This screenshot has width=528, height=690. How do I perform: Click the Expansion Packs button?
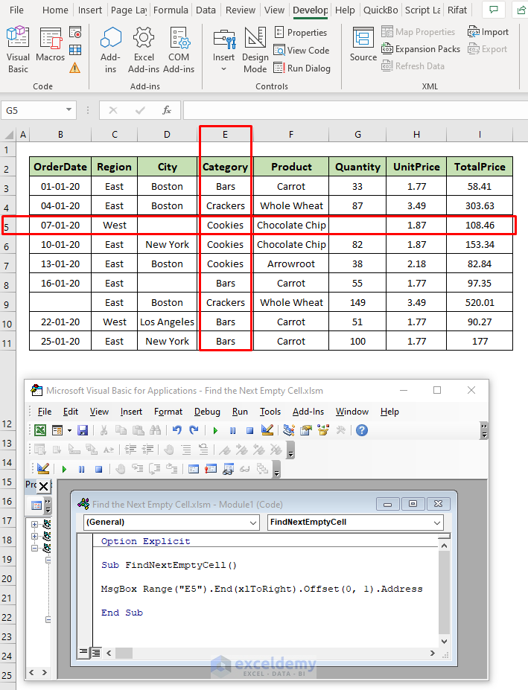421,49
